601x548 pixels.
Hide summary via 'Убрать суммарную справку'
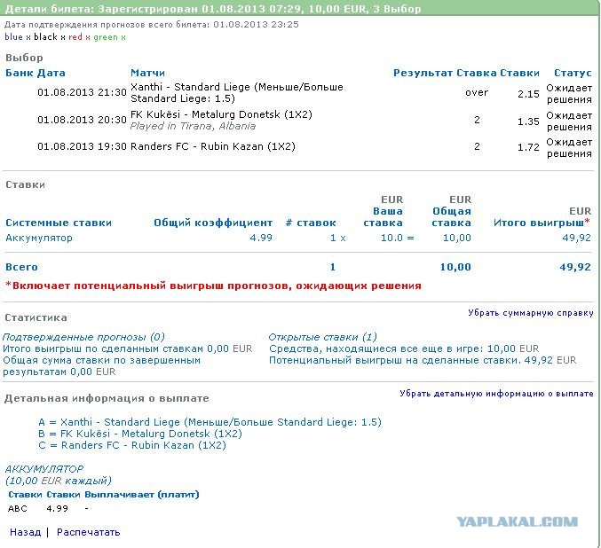tap(531, 313)
